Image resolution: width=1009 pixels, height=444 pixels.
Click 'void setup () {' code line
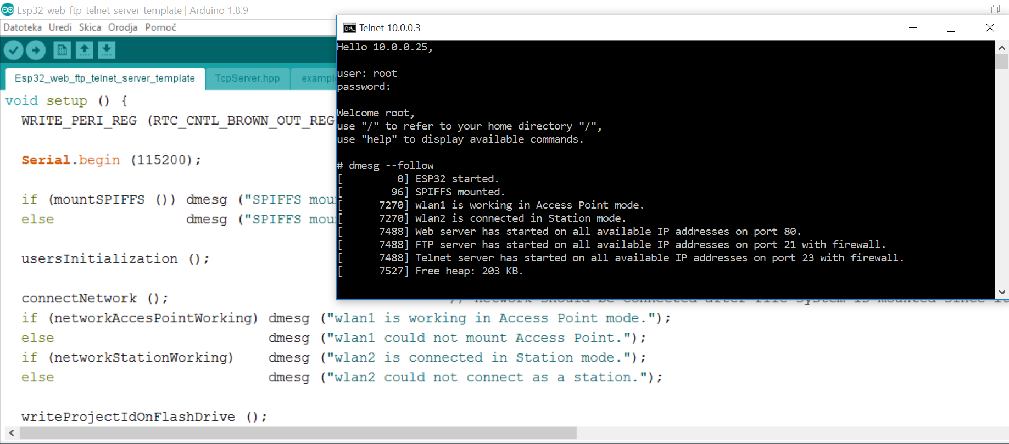(x=66, y=101)
